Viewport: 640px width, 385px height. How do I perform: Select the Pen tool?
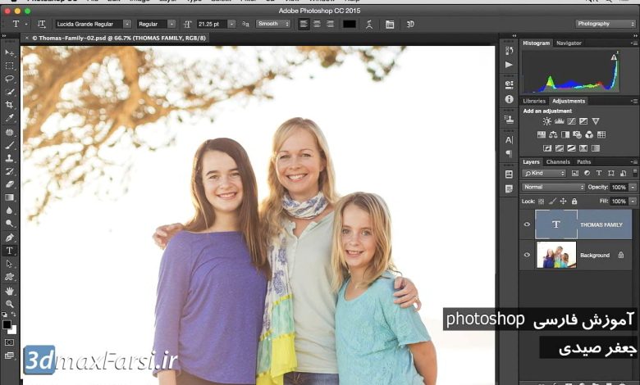click(x=9, y=237)
